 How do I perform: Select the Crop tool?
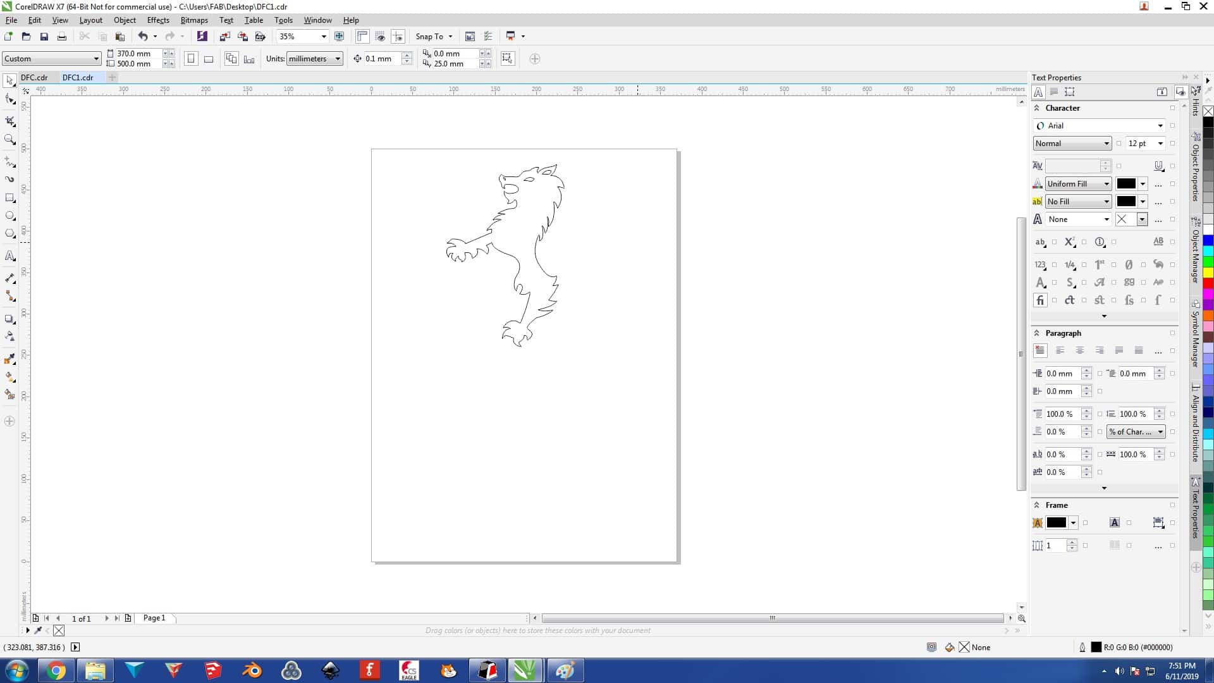tap(10, 121)
